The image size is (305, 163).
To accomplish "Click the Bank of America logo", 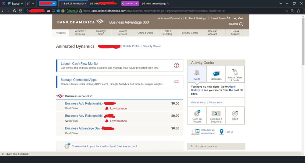I will (81, 22).
